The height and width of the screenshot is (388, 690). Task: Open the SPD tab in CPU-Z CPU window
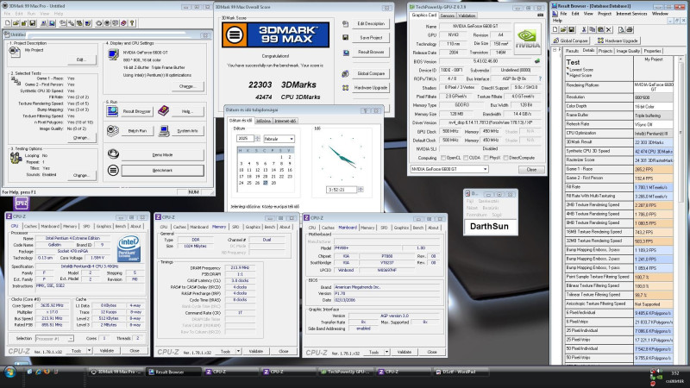point(86,226)
